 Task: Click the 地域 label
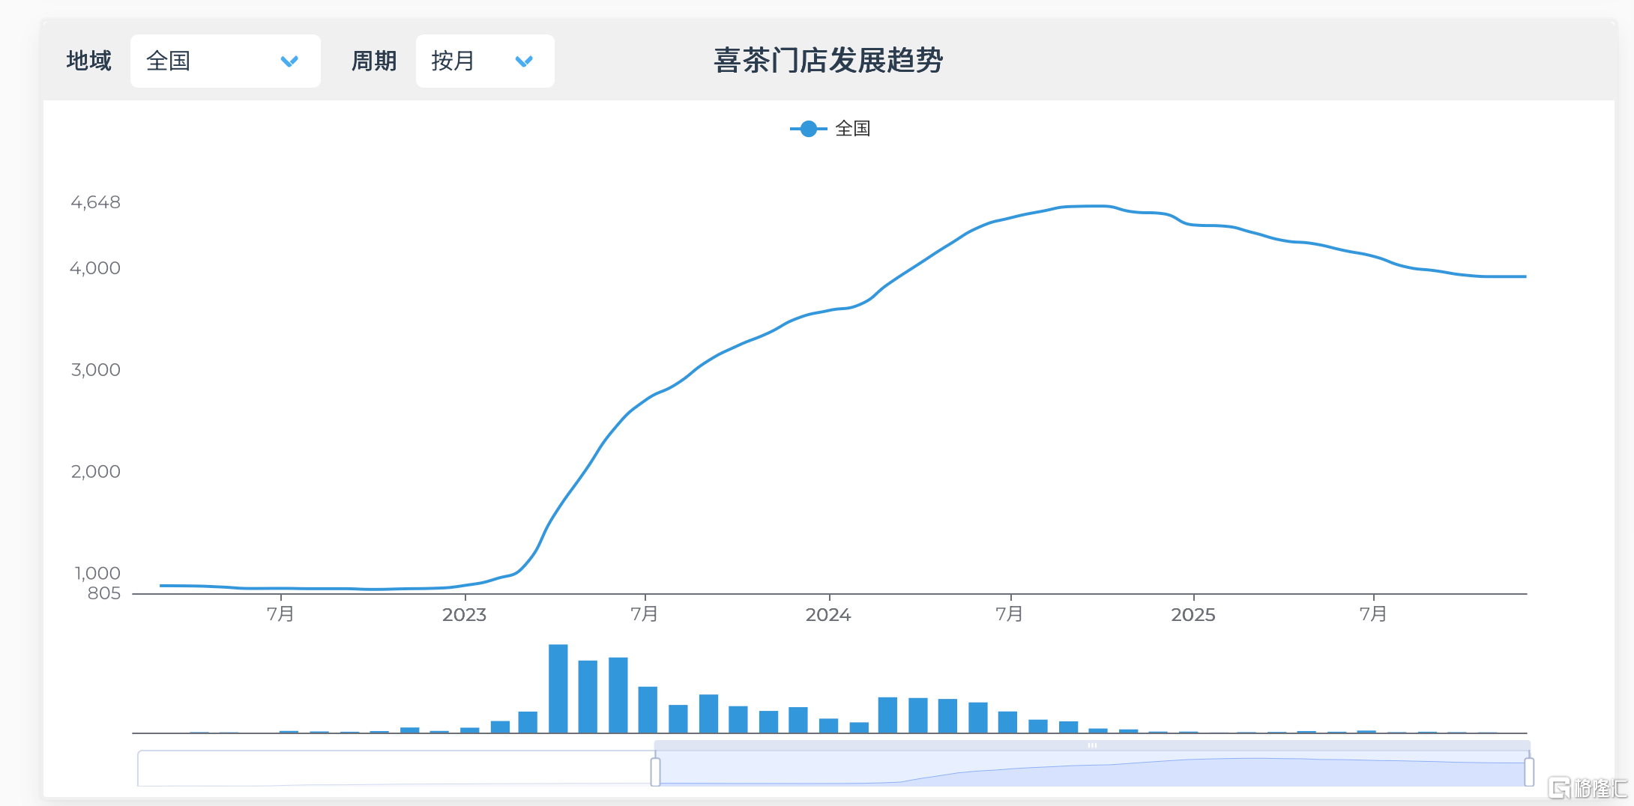tap(88, 61)
